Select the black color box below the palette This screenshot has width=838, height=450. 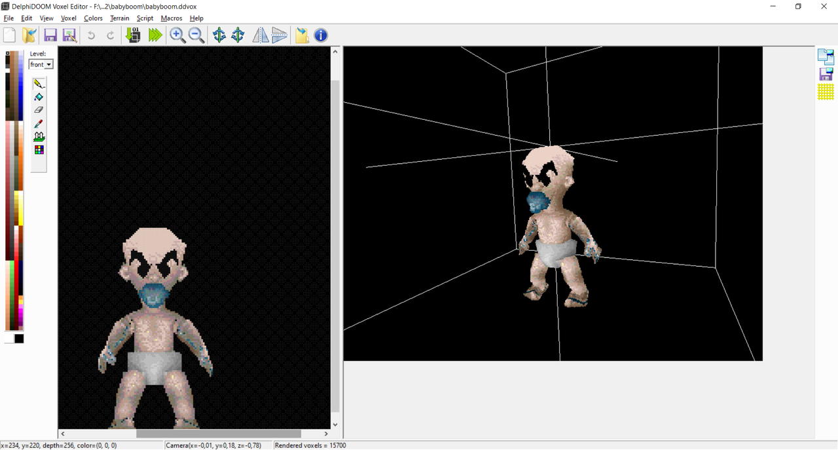pos(19,339)
